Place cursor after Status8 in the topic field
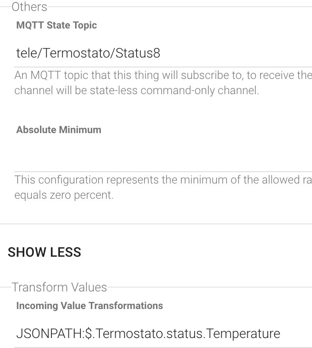Viewport: 312px width, 348px height. pos(161,53)
